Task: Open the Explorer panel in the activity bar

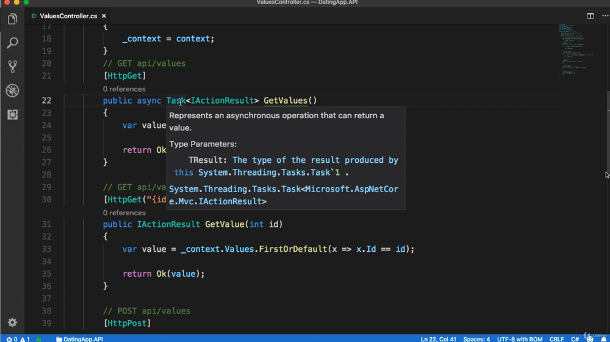Action: point(12,20)
